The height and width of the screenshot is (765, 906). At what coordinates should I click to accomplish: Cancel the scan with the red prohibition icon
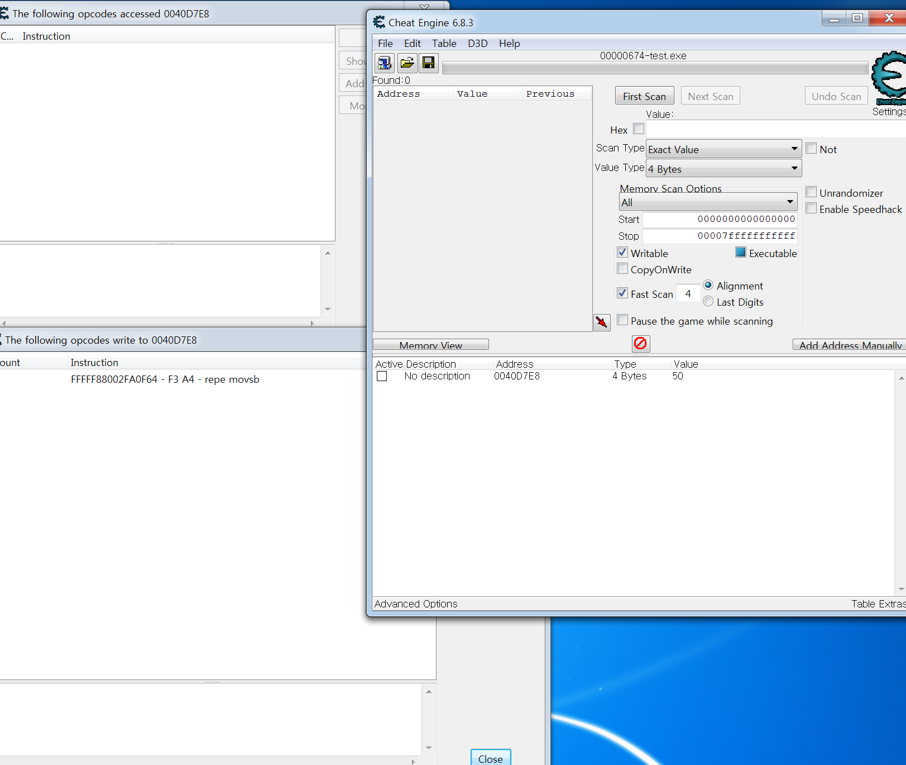tap(640, 344)
